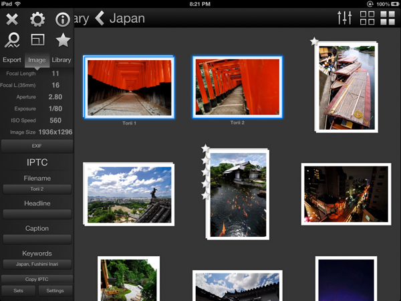The image size is (401, 301).
Task: Go back using the chevron before Japan
Action: [100, 18]
